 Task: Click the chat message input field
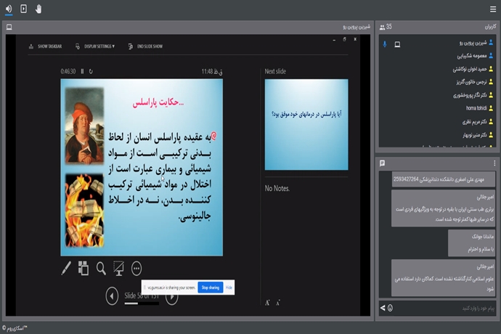pos(443,309)
